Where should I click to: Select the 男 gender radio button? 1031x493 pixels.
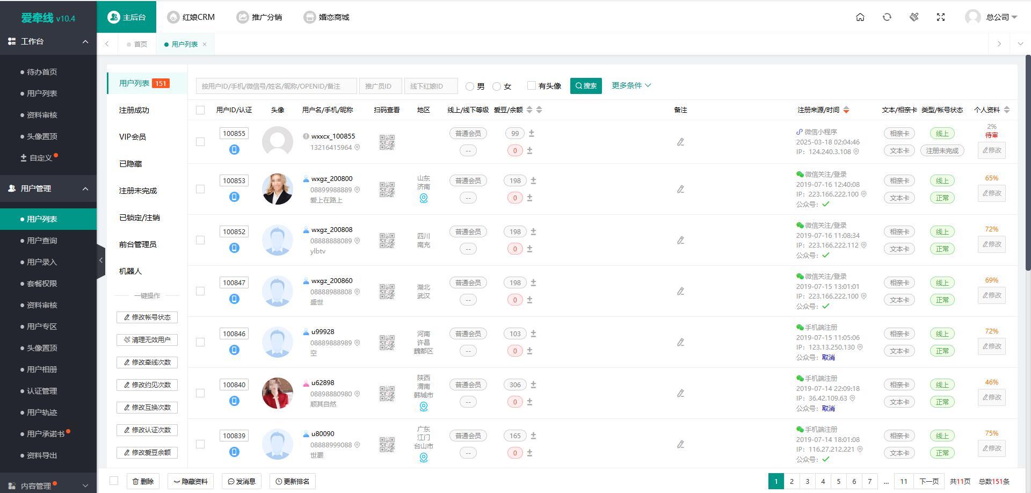click(x=470, y=86)
